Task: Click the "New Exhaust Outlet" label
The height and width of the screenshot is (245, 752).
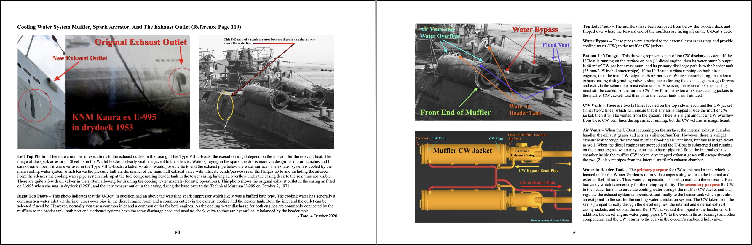Action: 79,58
